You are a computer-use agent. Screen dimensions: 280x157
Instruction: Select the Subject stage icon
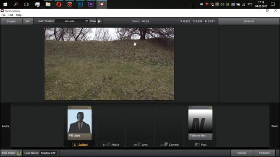point(75,144)
